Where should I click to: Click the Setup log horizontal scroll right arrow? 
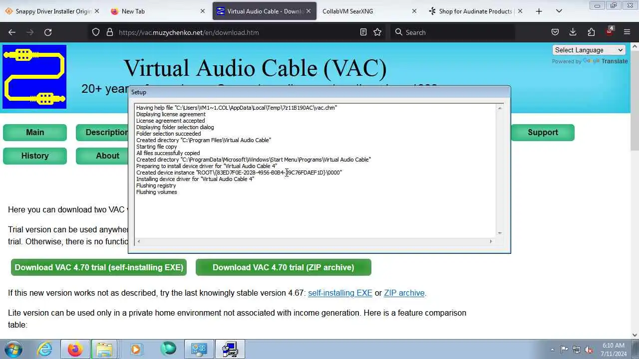coord(491,241)
